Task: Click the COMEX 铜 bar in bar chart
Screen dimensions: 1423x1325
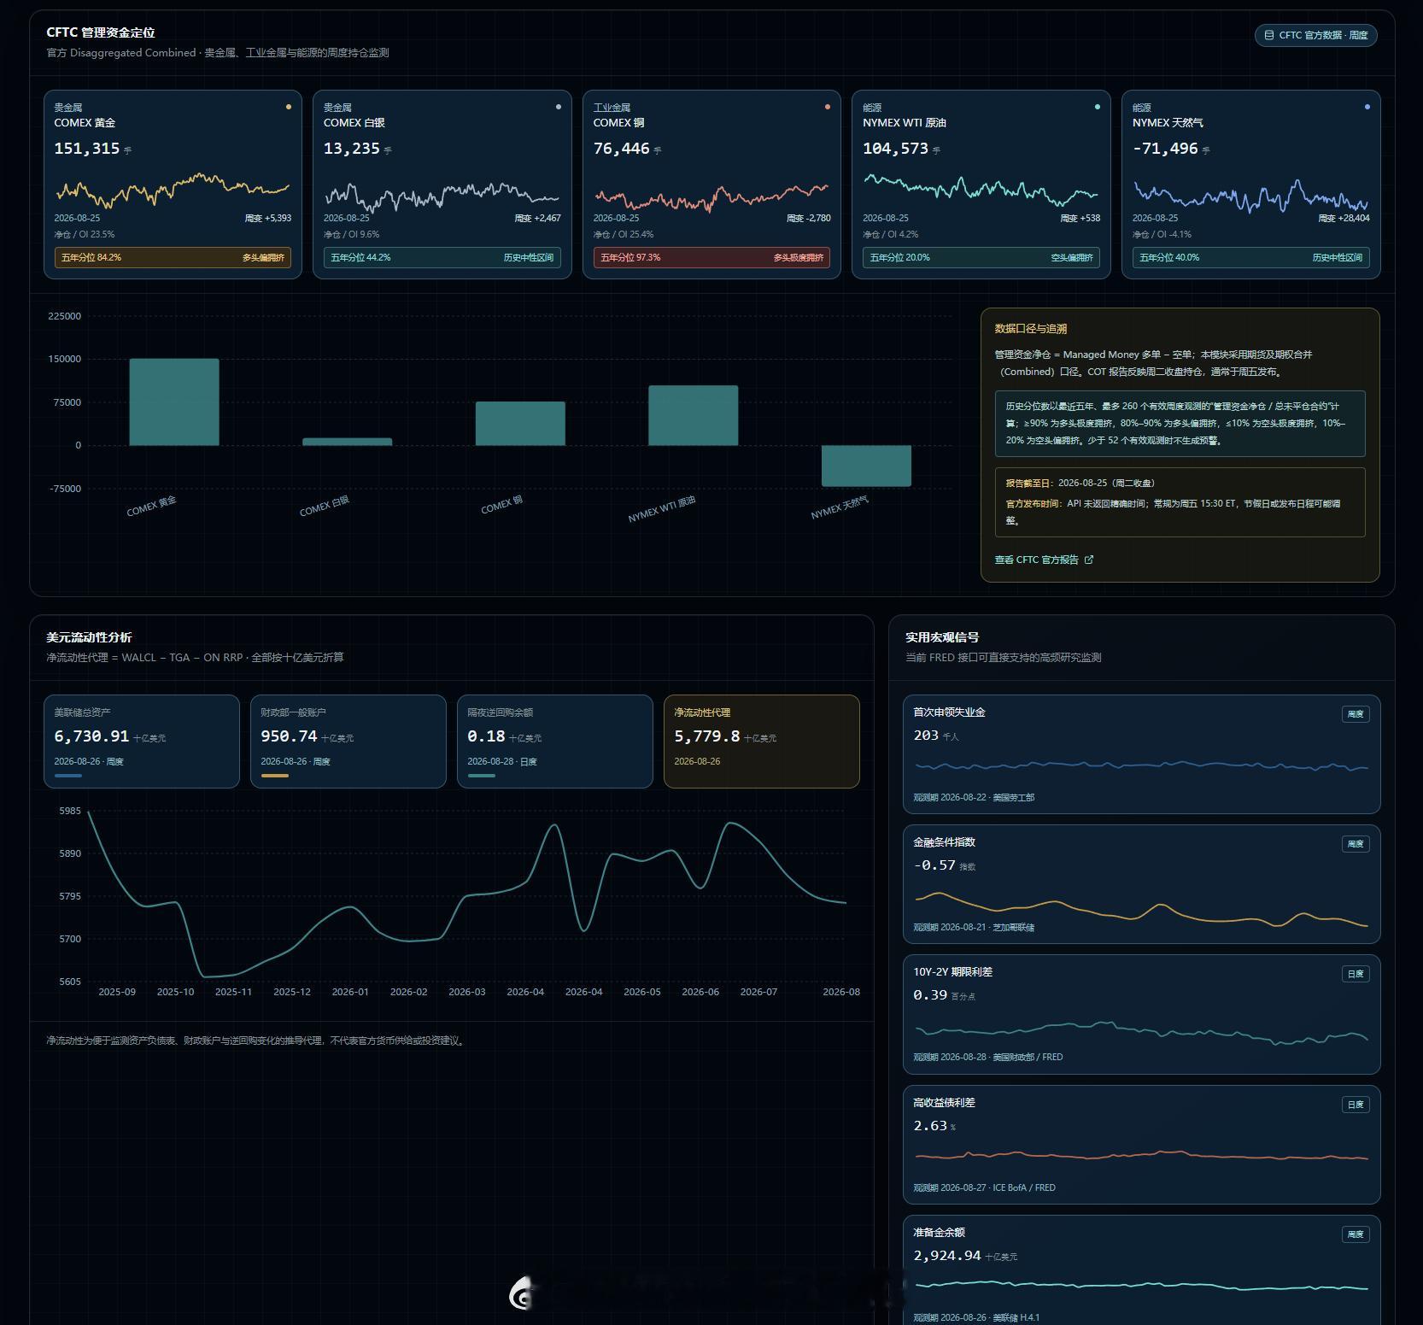Action: coord(520,424)
